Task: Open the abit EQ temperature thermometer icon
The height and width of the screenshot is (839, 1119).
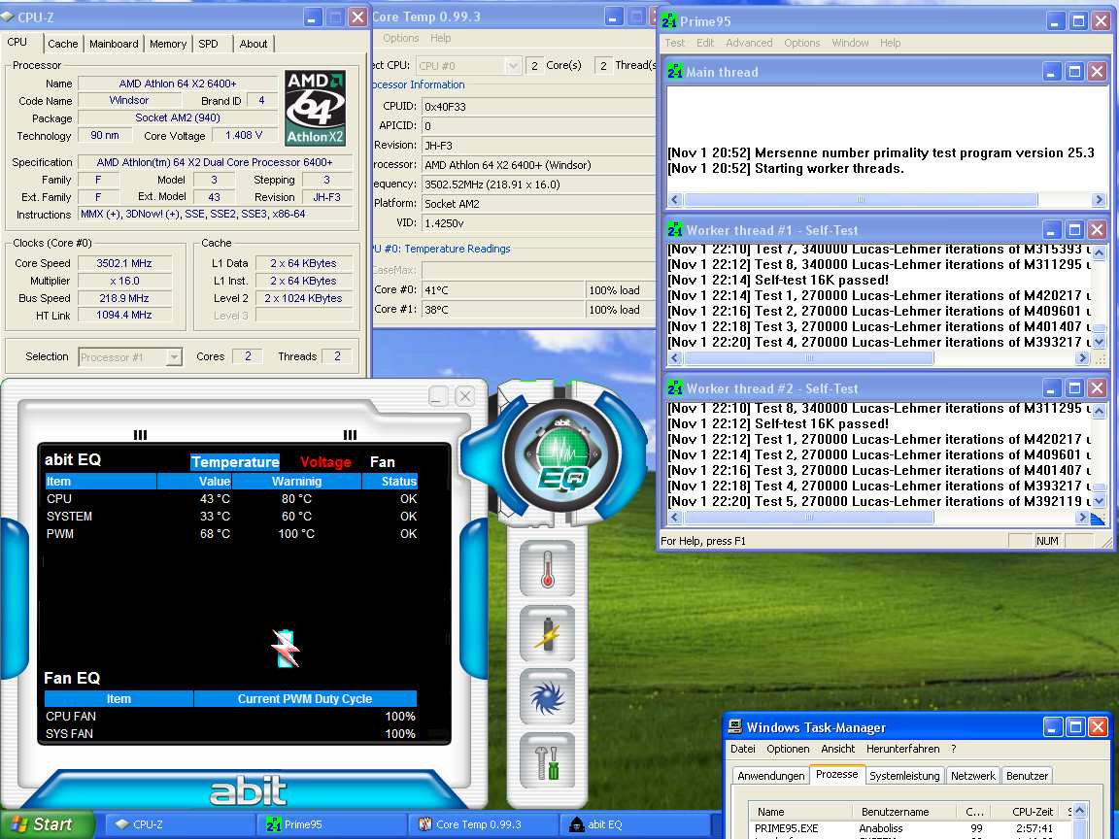Action: [548, 569]
